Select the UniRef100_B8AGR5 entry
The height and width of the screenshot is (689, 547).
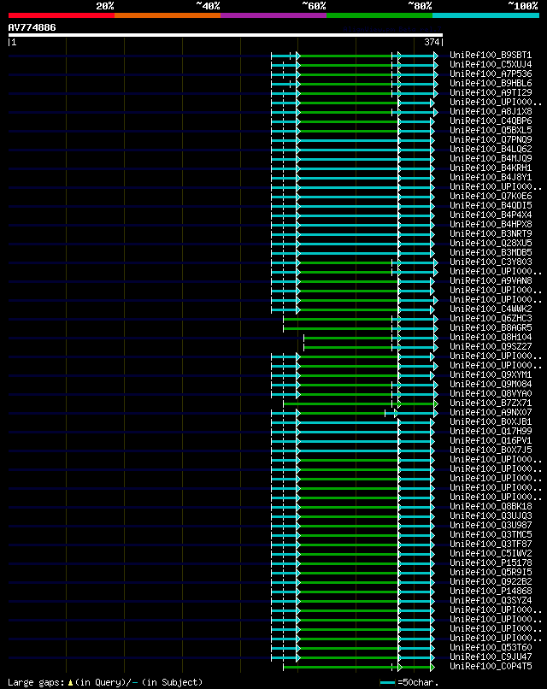pos(491,327)
